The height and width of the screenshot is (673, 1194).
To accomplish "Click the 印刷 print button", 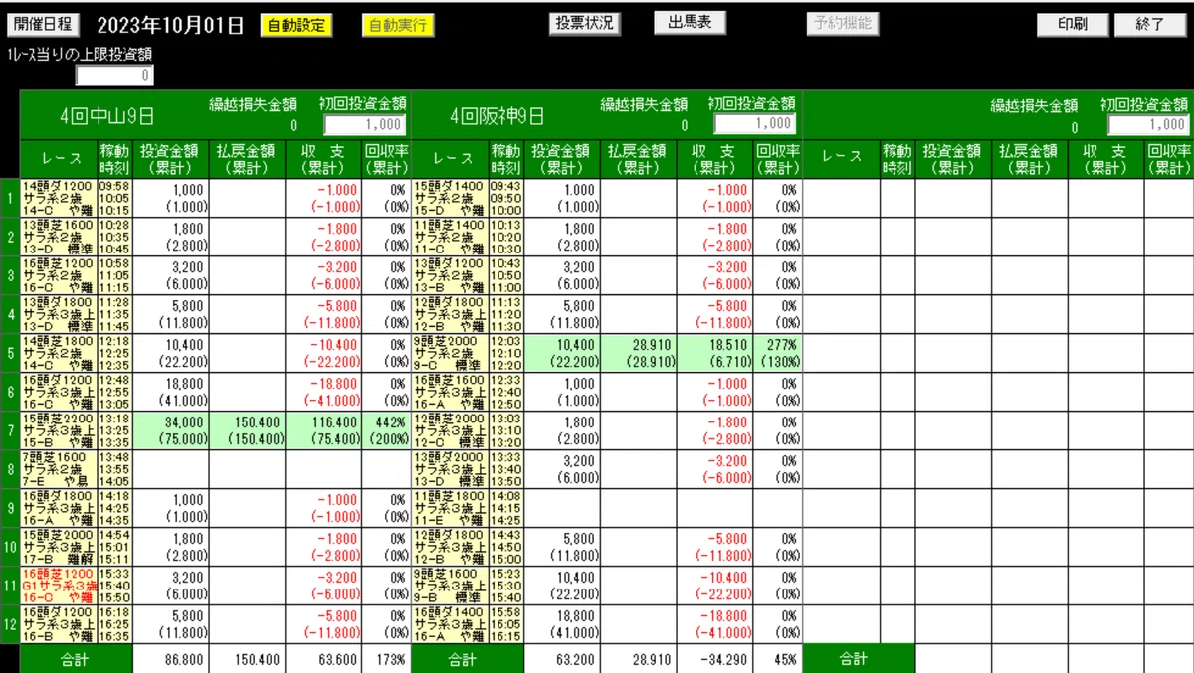I will coord(1073,25).
